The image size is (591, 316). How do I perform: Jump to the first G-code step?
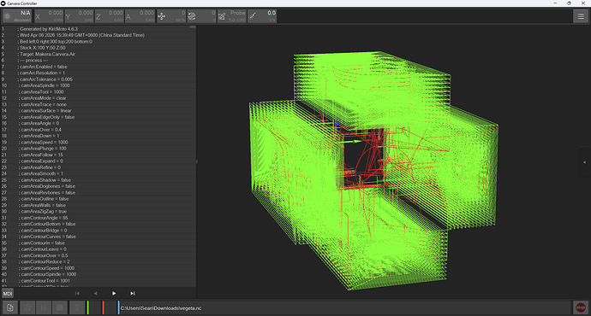point(77,293)
